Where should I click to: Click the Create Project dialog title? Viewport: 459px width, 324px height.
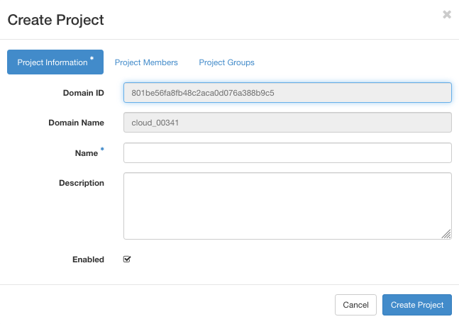55,20
